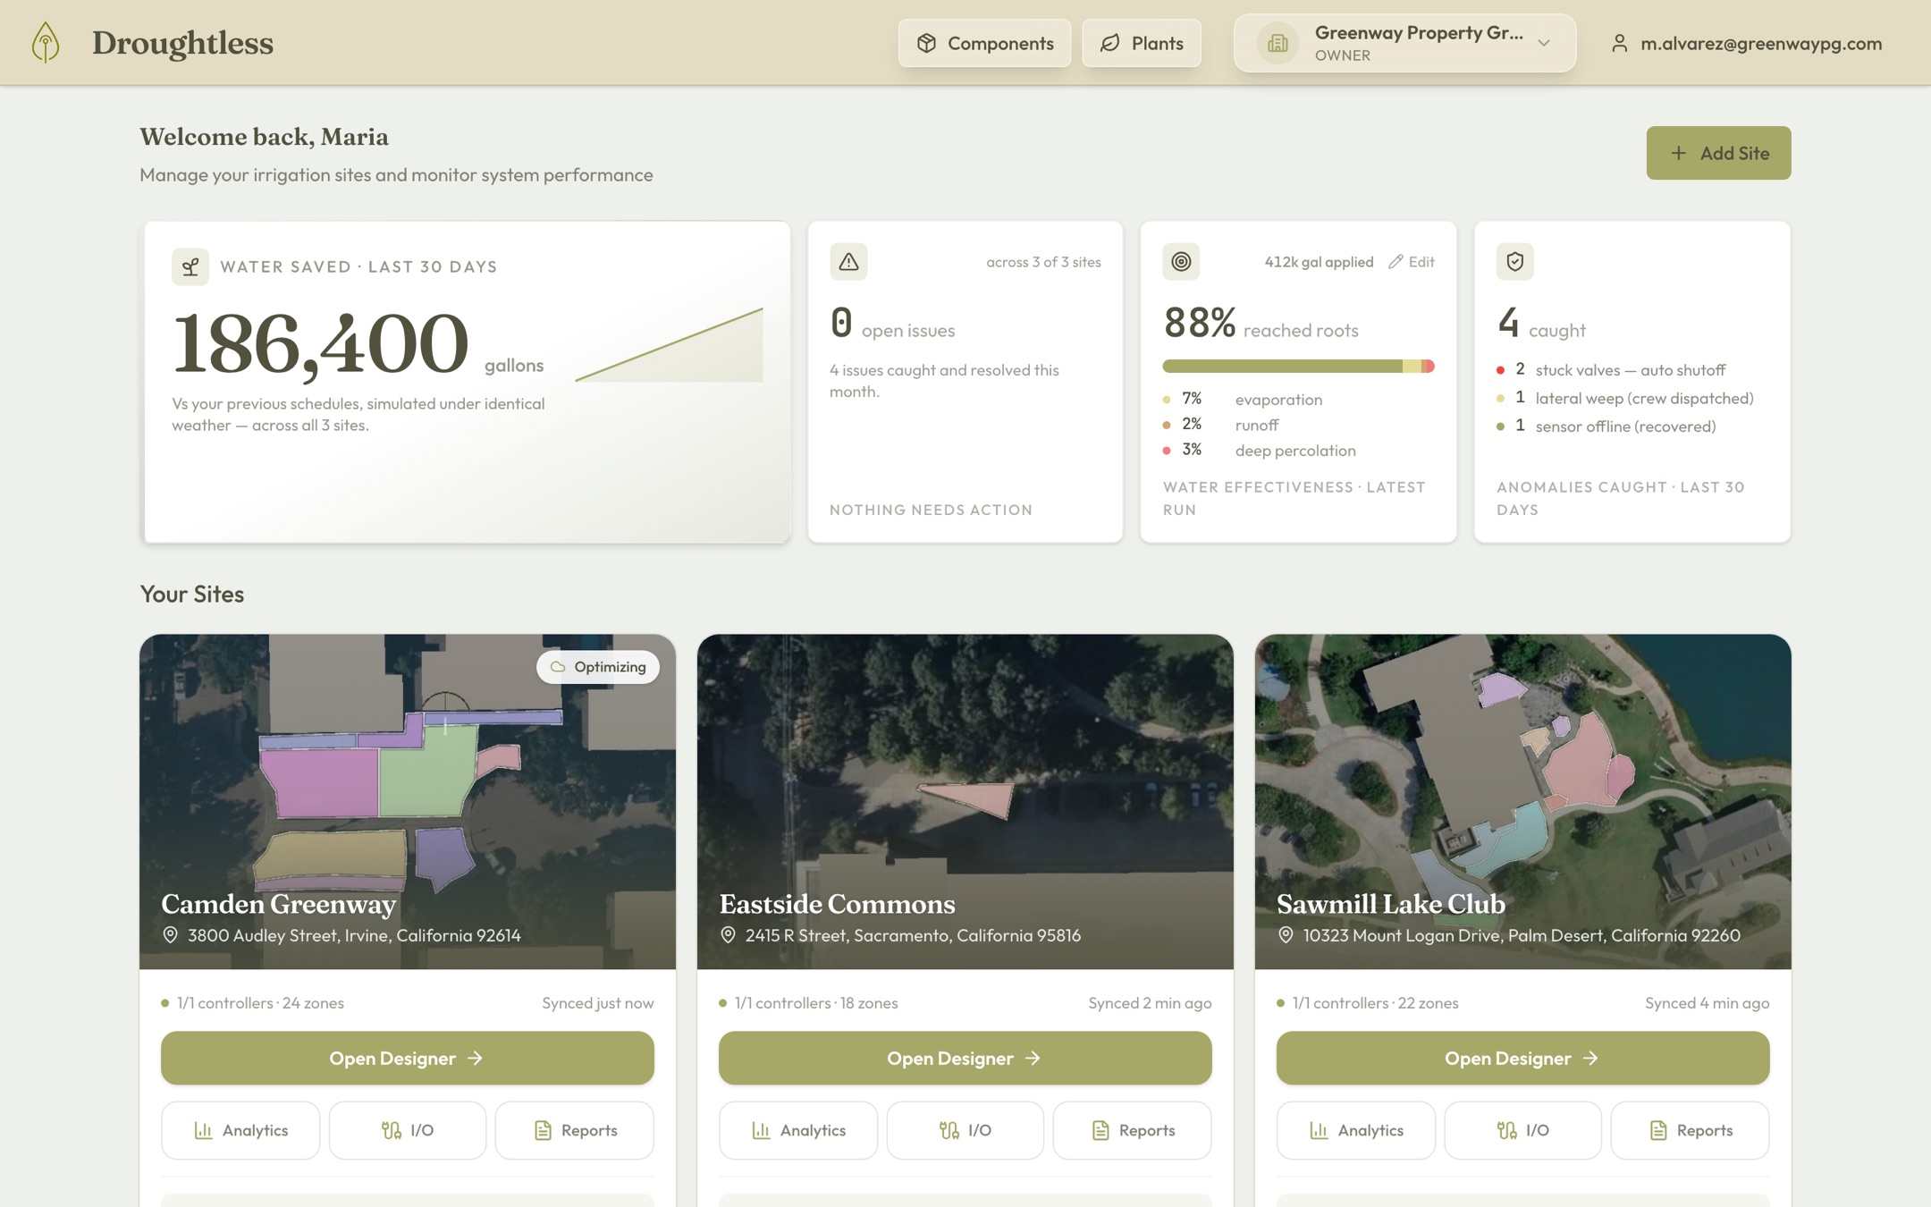Viewport: 1931px width, 1207px height.
Task: Open Reports for Sawmill Lake Club
Action: [x=1691, y=1131]
